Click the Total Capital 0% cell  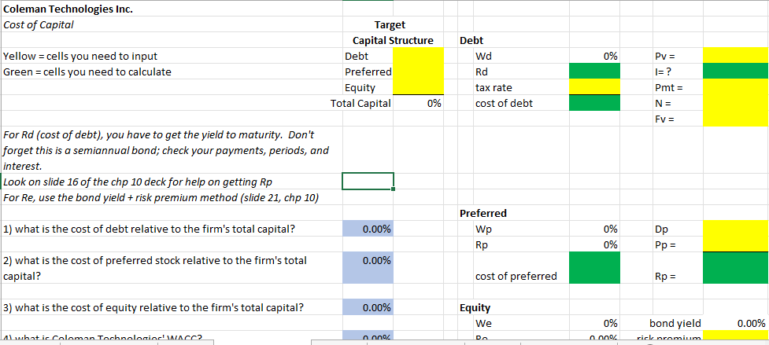[x=418, y=103]
